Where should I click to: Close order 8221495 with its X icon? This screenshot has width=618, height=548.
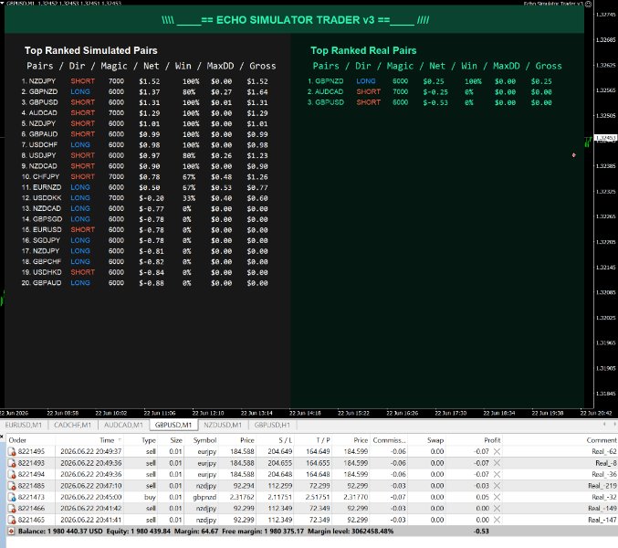(497, 451)
